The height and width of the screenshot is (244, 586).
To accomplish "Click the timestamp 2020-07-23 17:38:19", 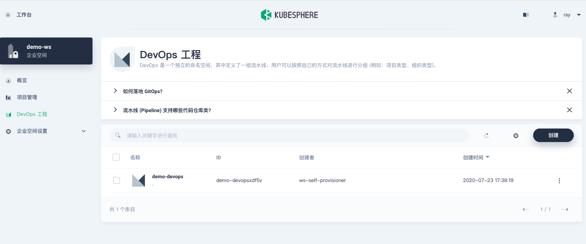I will (x=488, y=180).
